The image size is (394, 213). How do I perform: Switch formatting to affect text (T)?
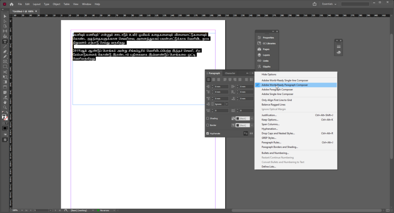tap(7, 124)
